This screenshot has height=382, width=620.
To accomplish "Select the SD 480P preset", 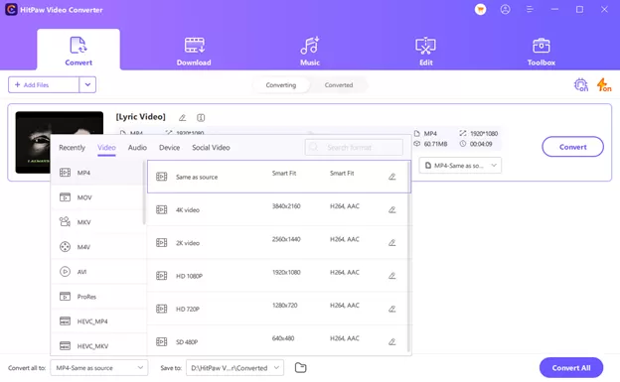I will point(277,341).
